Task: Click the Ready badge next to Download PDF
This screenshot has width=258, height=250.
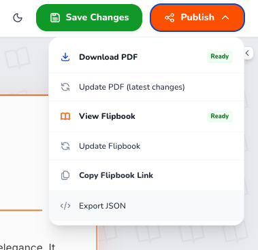Action: coord(220,56)
